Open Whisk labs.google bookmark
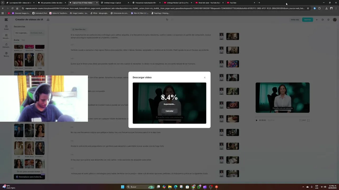 (x=99, y=13)
